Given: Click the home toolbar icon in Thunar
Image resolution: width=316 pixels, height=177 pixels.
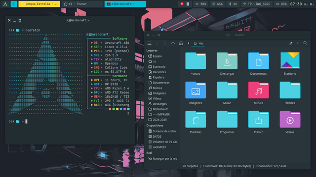Looking at the screenshot, I should [x=181, y=43].
